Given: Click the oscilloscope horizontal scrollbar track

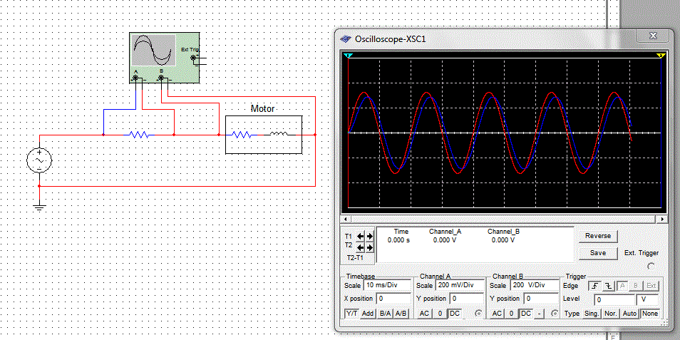Looking at the screenshot, I should 503,220.
